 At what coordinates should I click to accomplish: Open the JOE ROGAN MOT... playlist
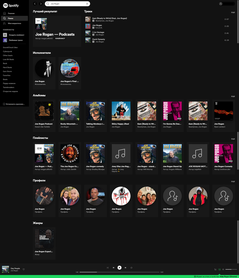click(x=198, y=158)
